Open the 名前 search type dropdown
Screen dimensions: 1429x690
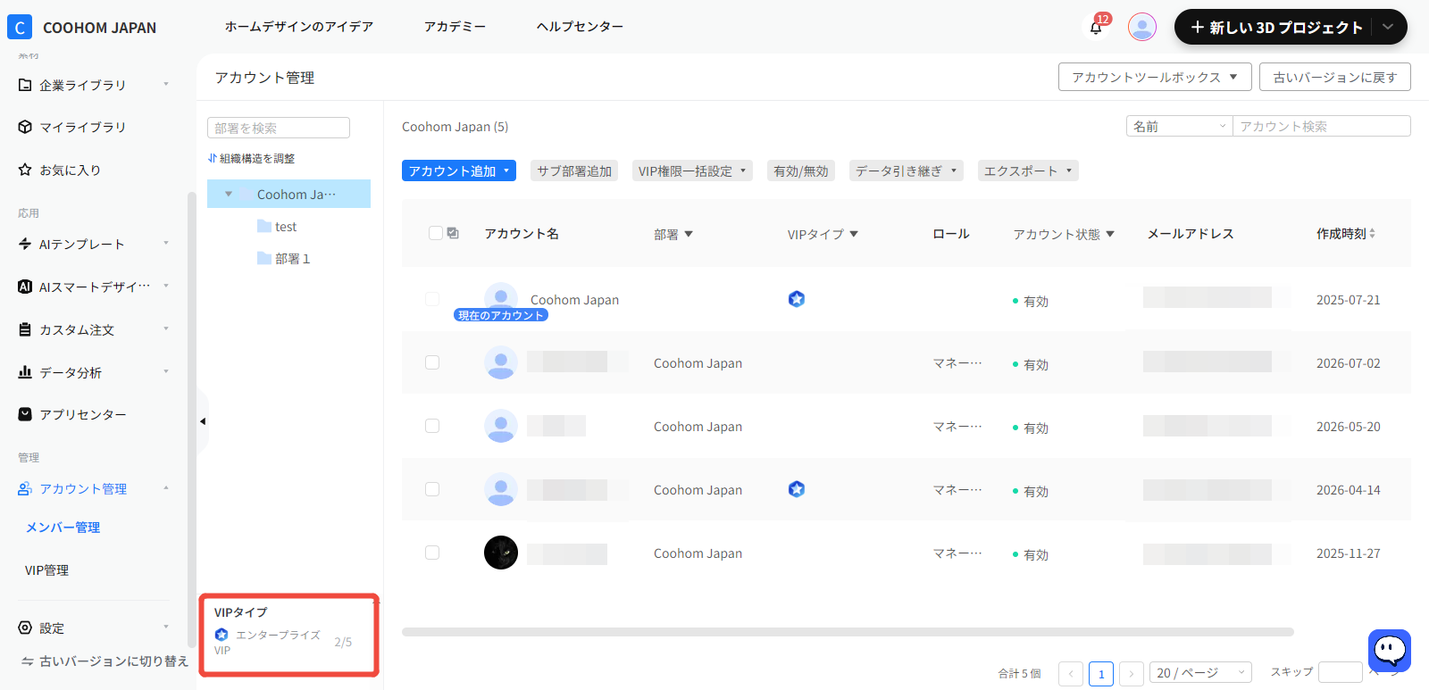1179,126
